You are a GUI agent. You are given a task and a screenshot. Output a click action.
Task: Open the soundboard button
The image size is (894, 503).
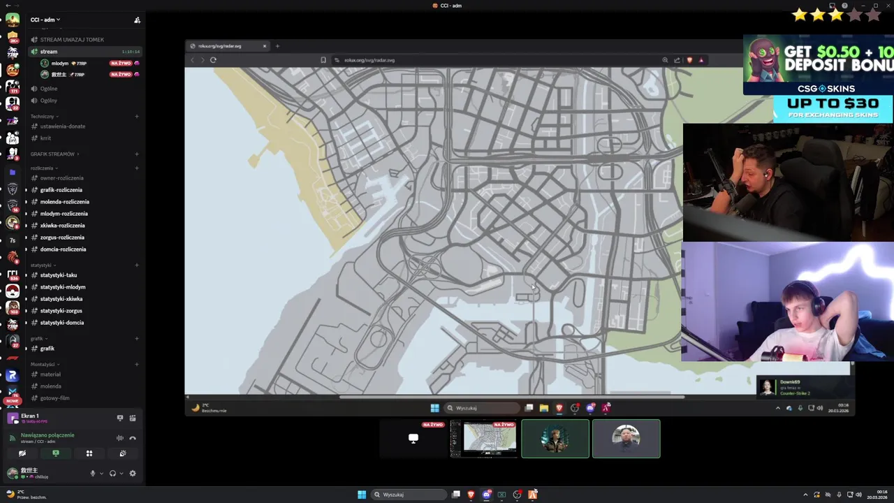click(x=123, y=453)
